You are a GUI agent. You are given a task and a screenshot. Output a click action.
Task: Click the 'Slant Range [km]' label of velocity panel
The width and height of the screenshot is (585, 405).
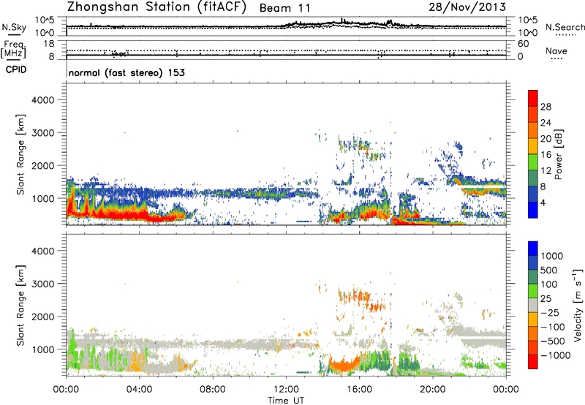[x=20, y=306]
